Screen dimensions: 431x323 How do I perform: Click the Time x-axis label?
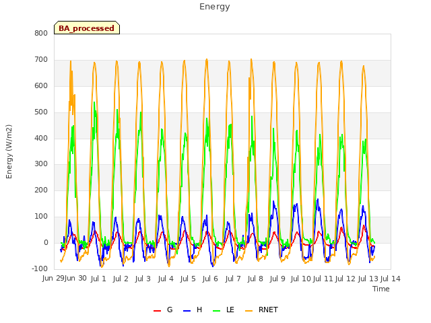(381, 289)
